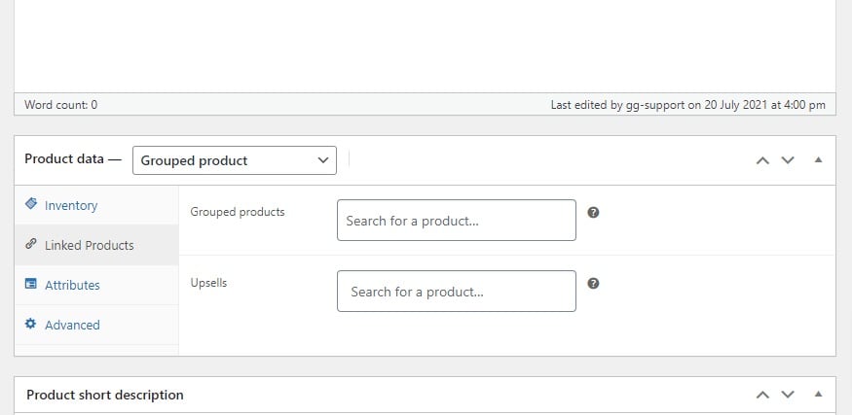Move Product data panel up

coord(762,160)
